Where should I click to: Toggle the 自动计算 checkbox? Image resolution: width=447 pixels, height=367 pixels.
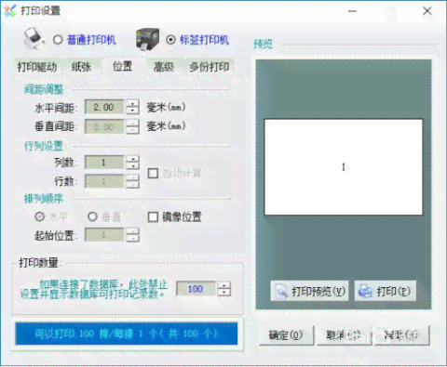click(x=153, y=174)
